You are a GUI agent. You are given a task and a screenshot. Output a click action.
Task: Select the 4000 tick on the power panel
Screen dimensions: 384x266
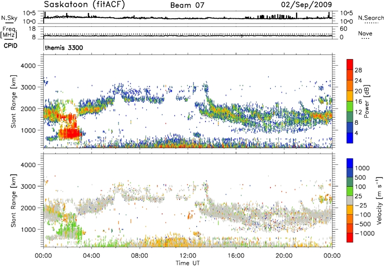click(x=28, y=66)
